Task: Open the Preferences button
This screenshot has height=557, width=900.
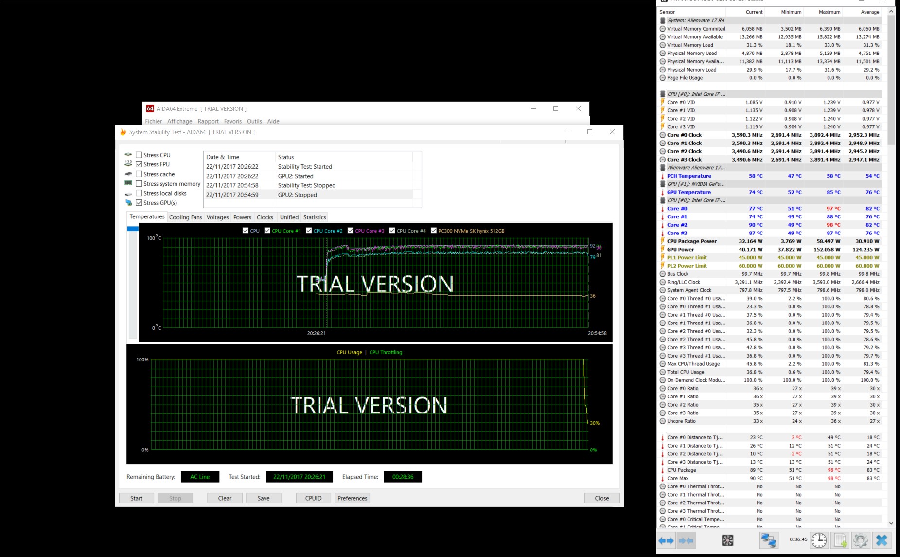Action: pos(353,498)
